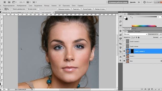Open the 'Фильтр' menu
This screenshot has height=91, width=162.
tap(47, 6)
